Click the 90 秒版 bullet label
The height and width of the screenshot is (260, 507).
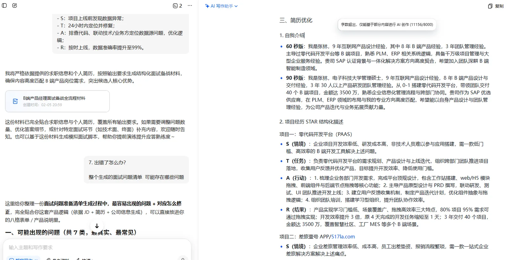point(294,78)
